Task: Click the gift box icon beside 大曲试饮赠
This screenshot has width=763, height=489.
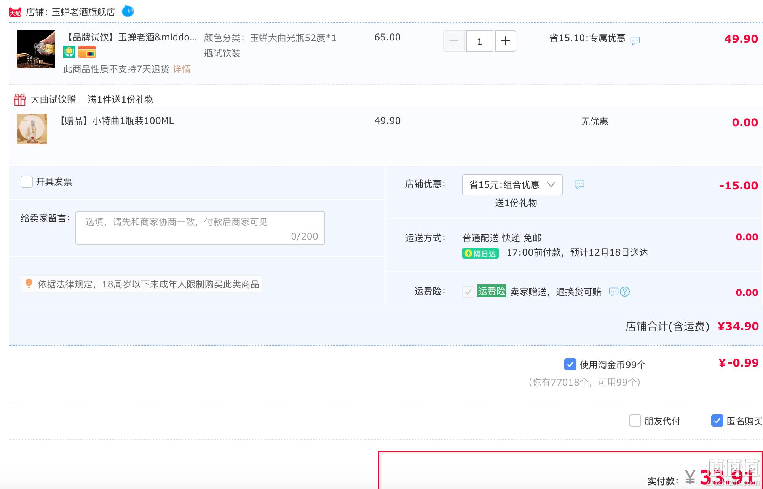Action: tap(20, 100)
